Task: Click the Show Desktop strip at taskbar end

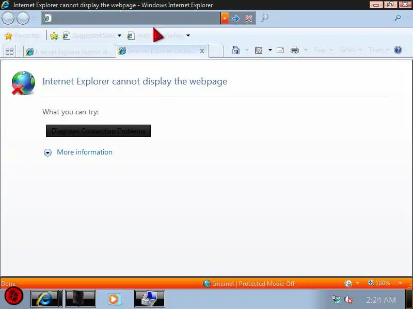Action: (x=409, y=299)
